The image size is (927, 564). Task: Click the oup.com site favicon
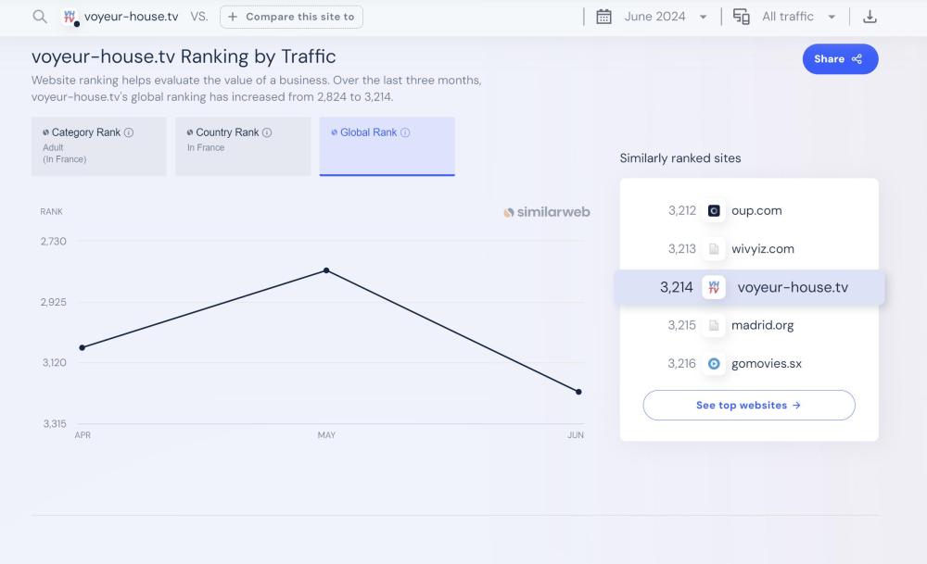coord(714,211)
